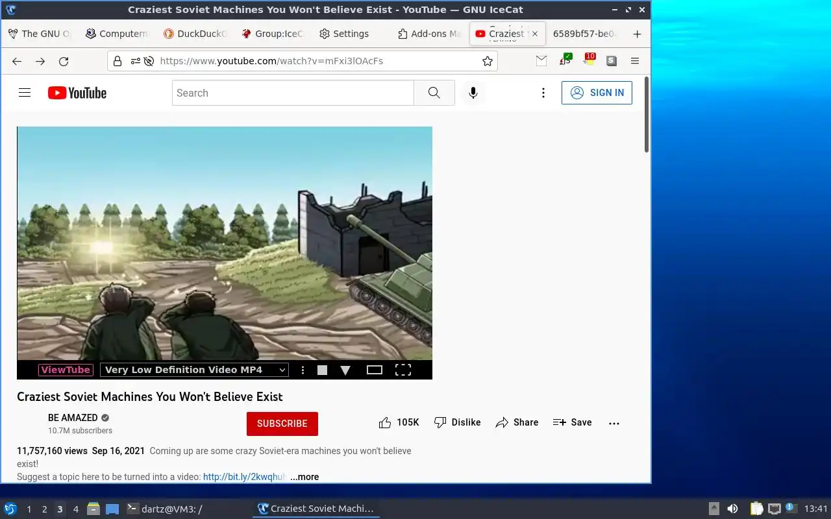Switch to the Settings tab
This screenshot has height=519, width=831.
(x=351, y=34)
